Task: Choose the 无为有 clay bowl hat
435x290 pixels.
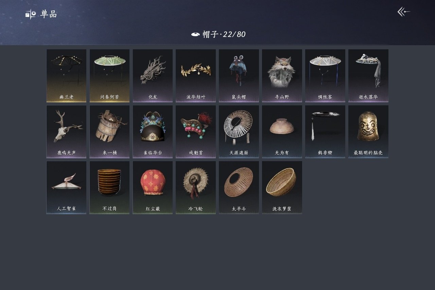Action: pyautogui.click(x=282, y=132)
